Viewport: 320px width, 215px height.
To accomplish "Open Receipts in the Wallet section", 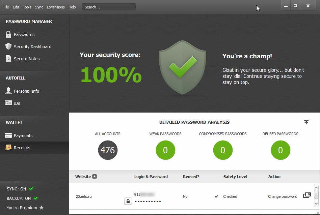I will click(22, 148).
